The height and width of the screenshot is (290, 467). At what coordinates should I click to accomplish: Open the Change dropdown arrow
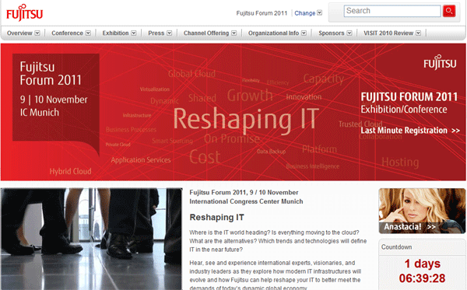(320, 12)
